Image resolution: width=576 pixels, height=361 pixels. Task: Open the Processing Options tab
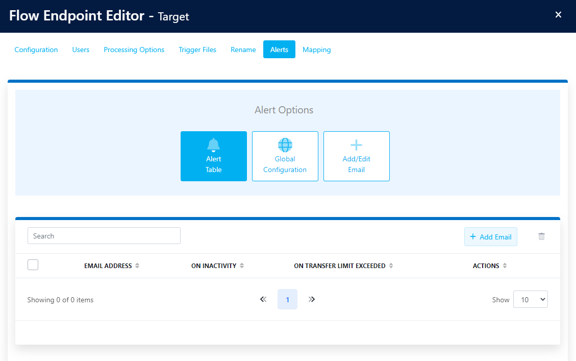tap(134, 50)
